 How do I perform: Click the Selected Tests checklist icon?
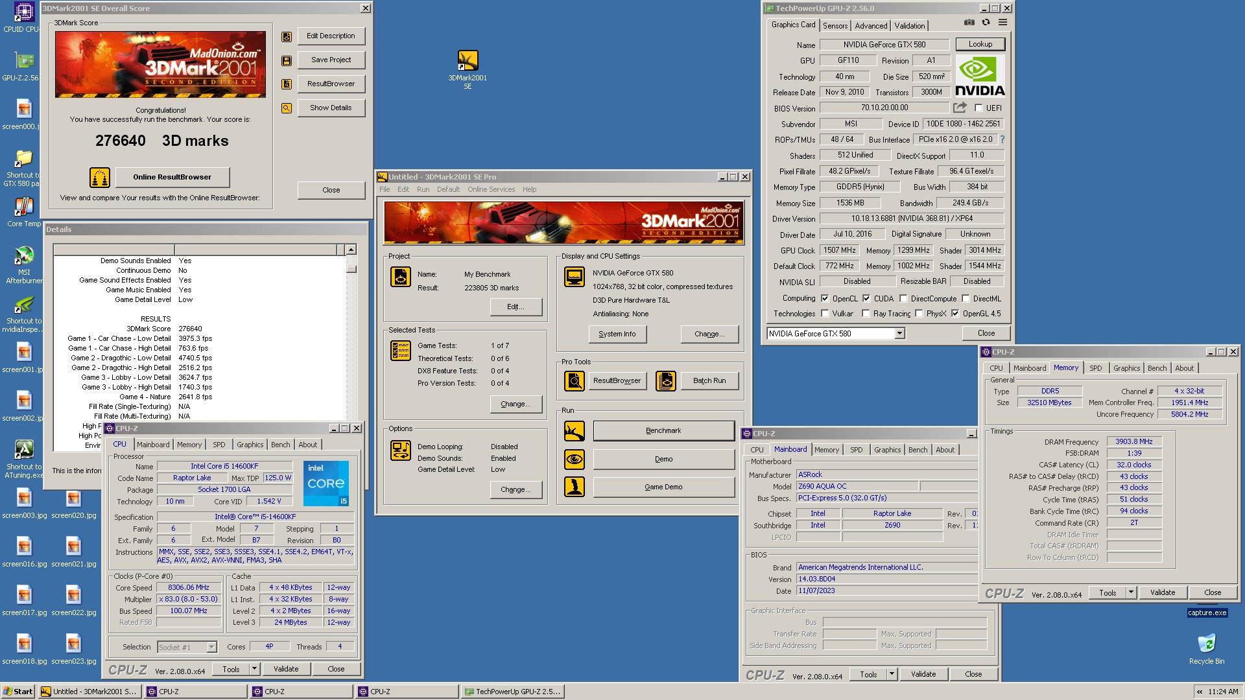400,351
